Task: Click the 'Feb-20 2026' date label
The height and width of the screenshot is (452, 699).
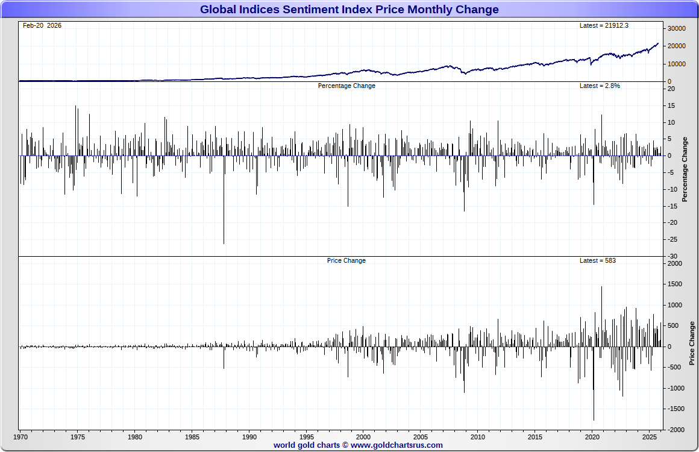Action: click(x=42, y=25)
